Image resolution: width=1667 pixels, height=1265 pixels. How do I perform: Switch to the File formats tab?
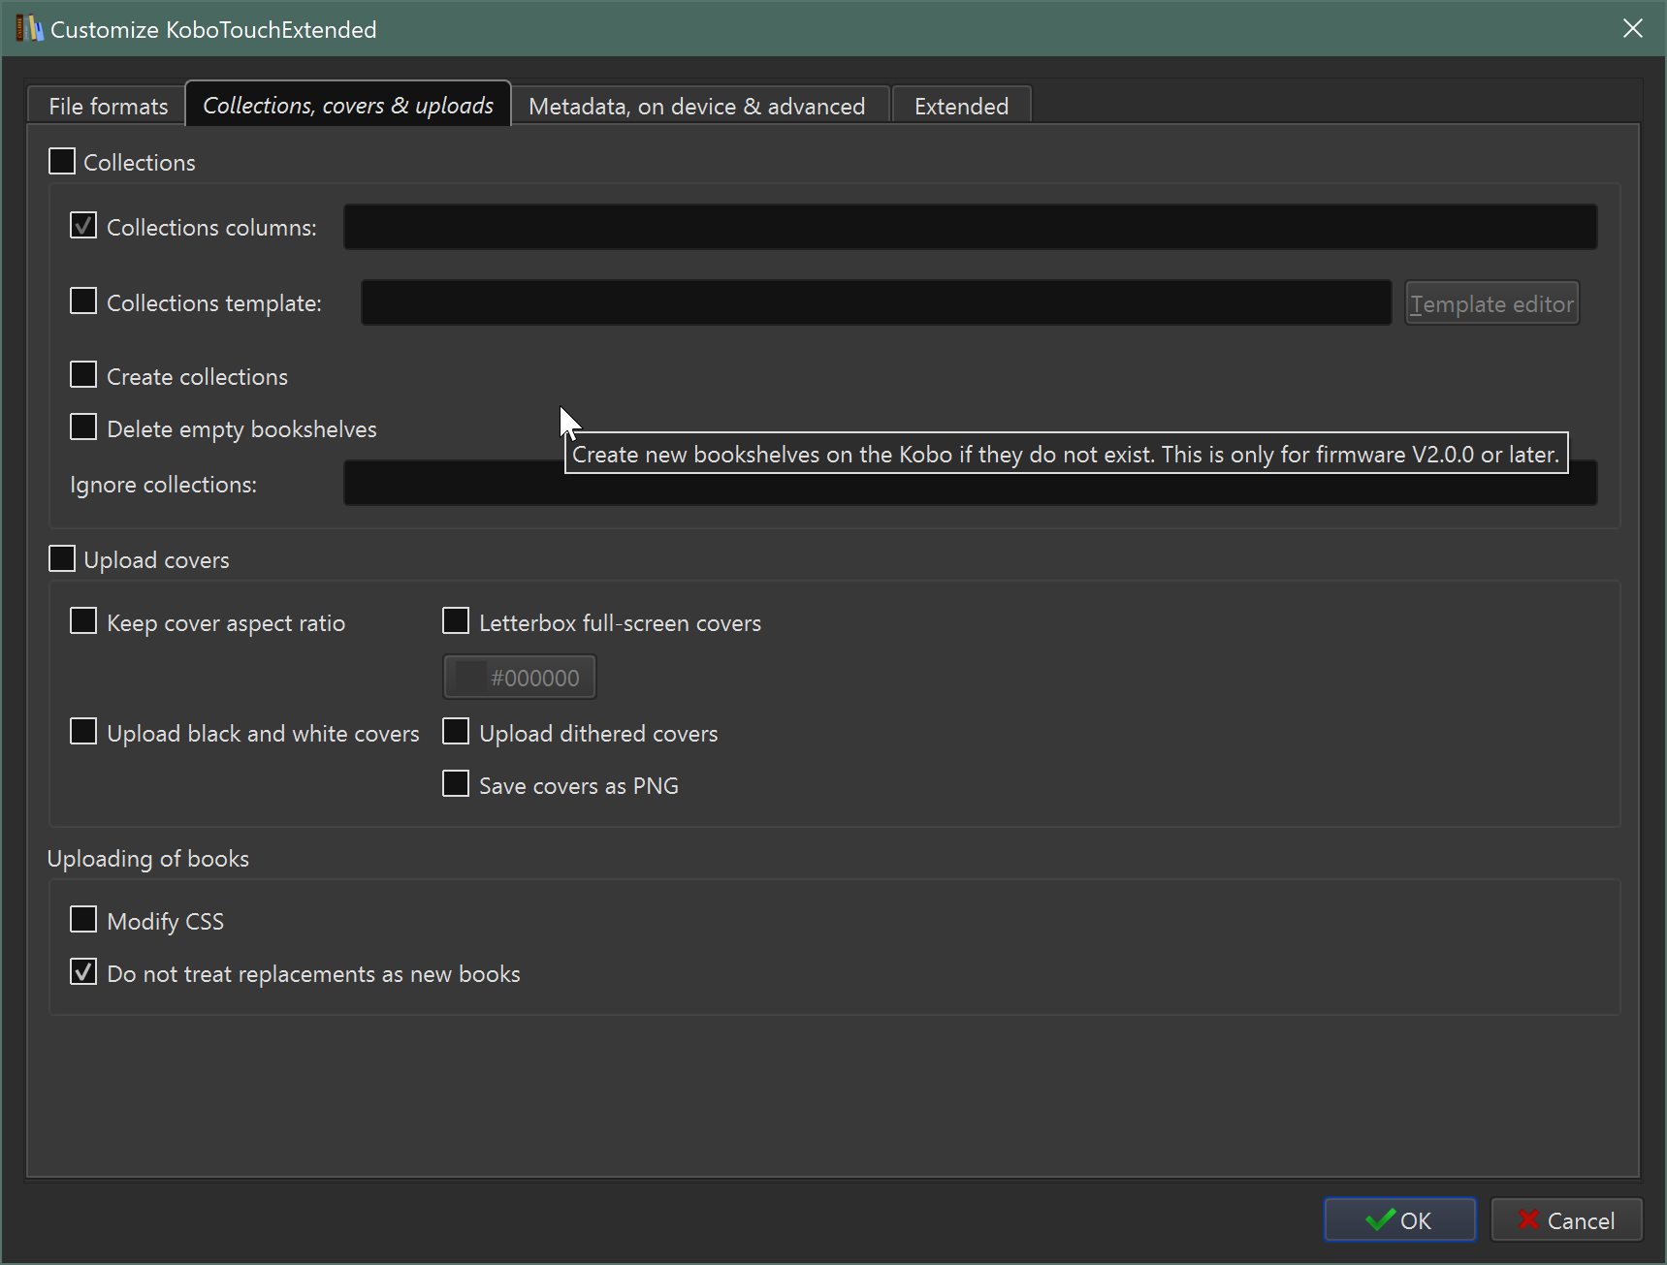coord(108,106)
